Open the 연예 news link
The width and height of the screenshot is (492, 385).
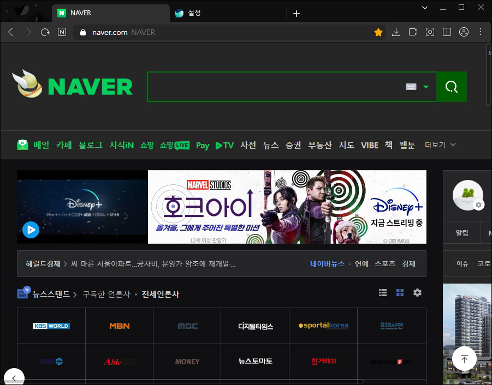(x=361, y=264)
